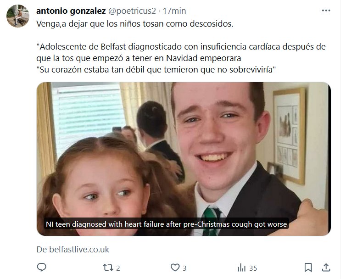
Task: Click the view count number 35
Action: point(253,268)
